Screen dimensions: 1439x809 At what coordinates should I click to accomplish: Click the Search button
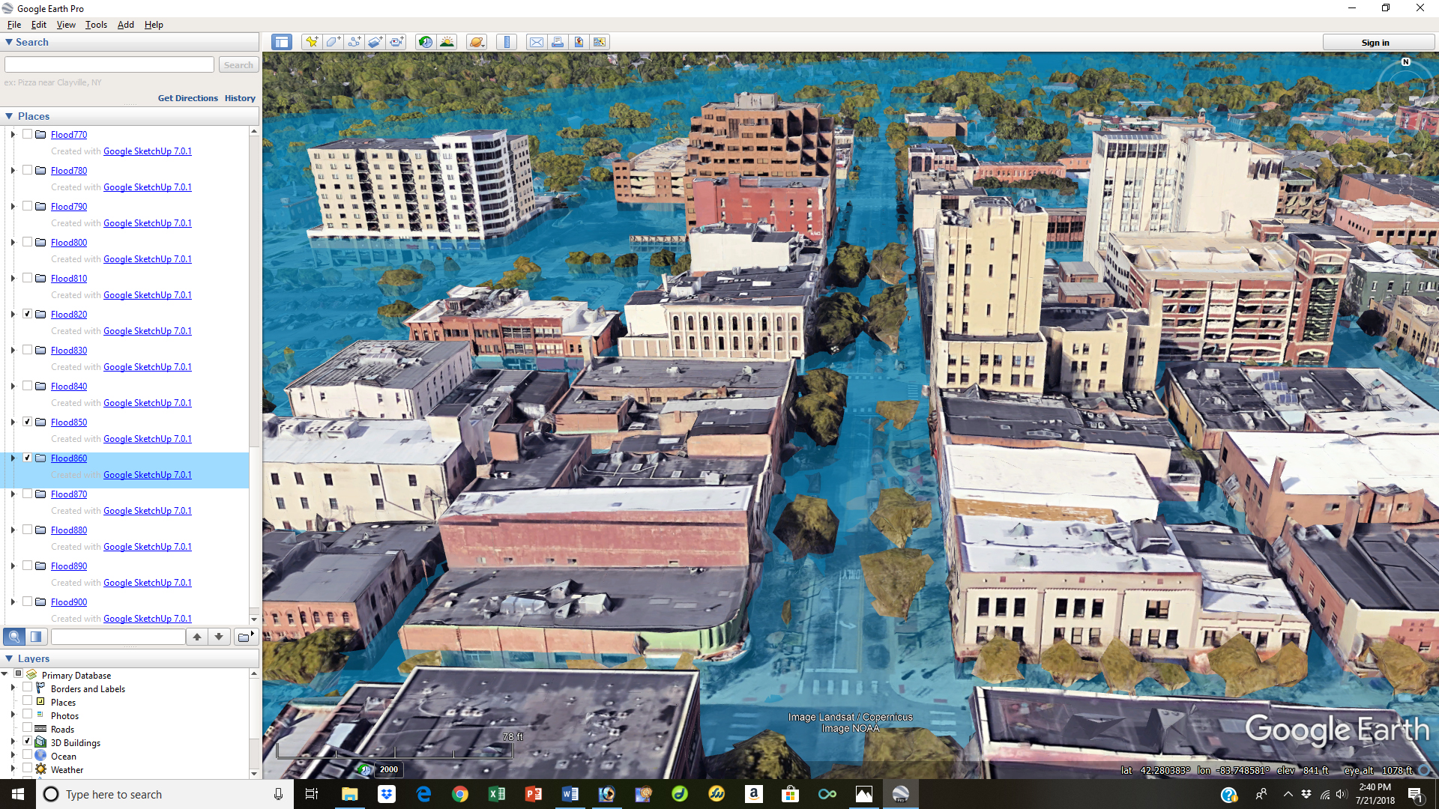(238, 65)
